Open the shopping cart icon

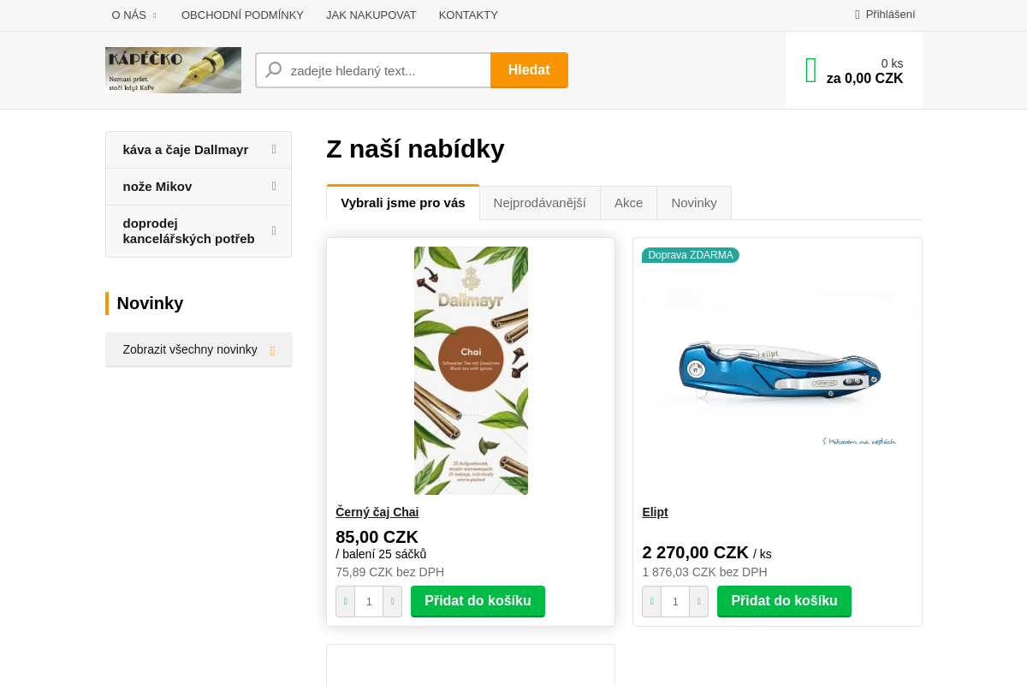pos(811,70)
